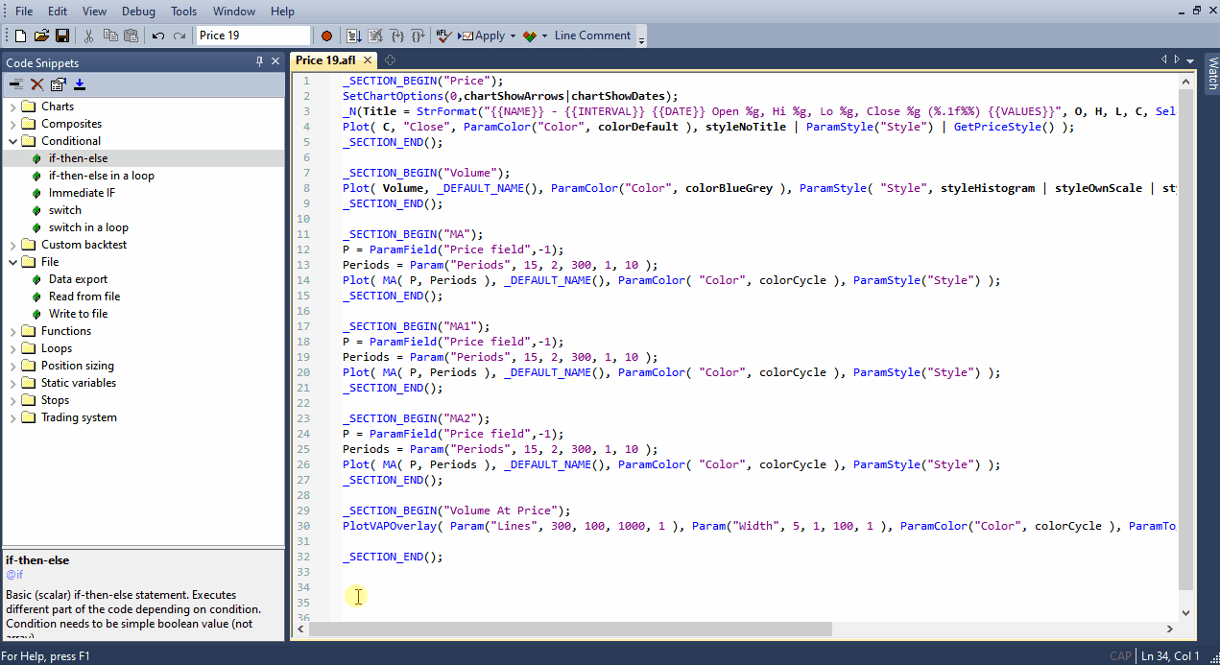
Task: Collapse the File folder
Action: (12, 262)
